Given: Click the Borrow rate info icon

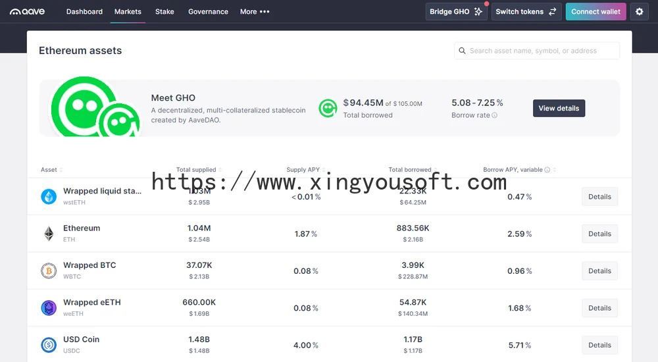Looking at the screenshot, I should [495, 115].
